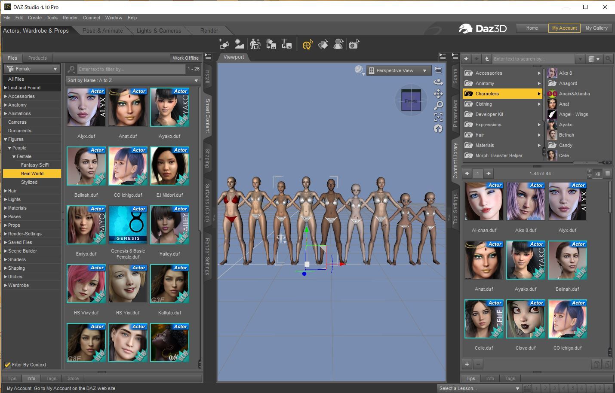Click the Create New Primitive toolbar icon
This screenshot has height=393, width=615.
(224, 44)
